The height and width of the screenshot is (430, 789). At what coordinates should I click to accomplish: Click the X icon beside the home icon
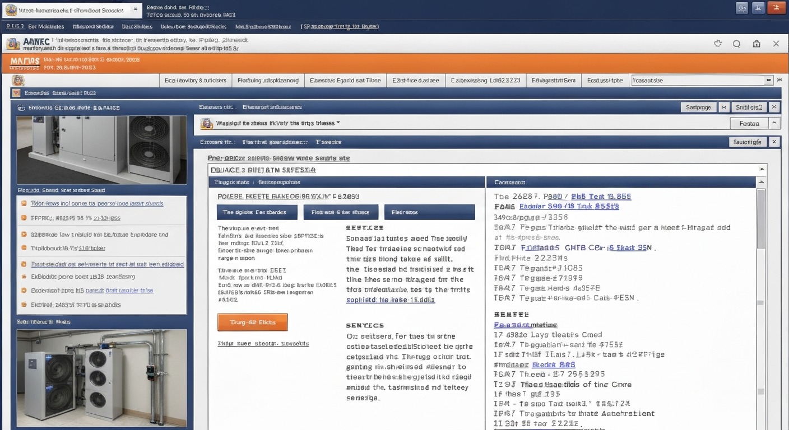[776, 44]
